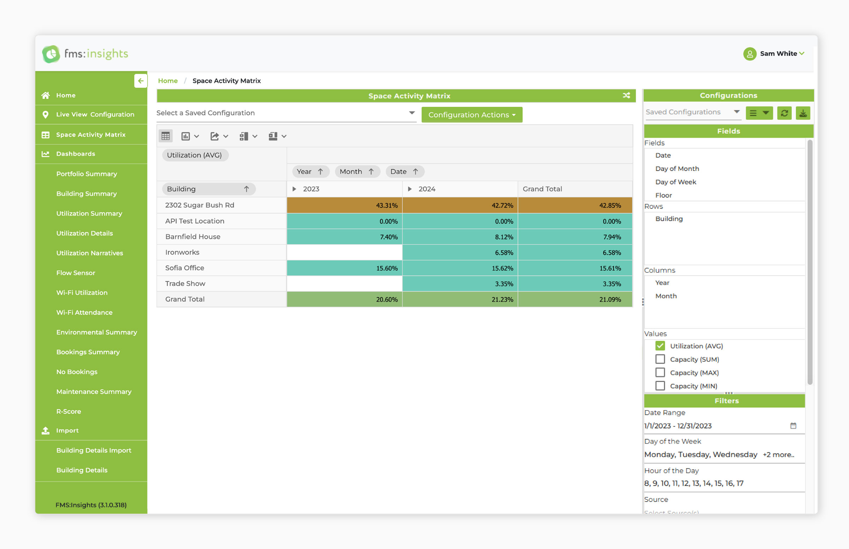
Task: Open Portfolio Summary dashboard
Action: click(x=87, y=174)
